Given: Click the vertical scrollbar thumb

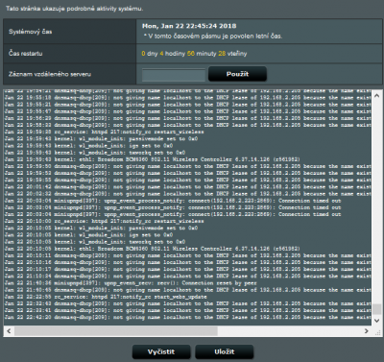Looking at the screenshot, I should pos(376,309).
